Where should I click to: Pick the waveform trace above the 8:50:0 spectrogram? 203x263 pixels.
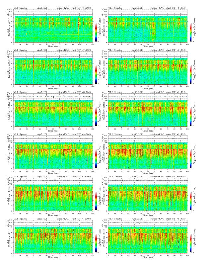click(148, 96)
